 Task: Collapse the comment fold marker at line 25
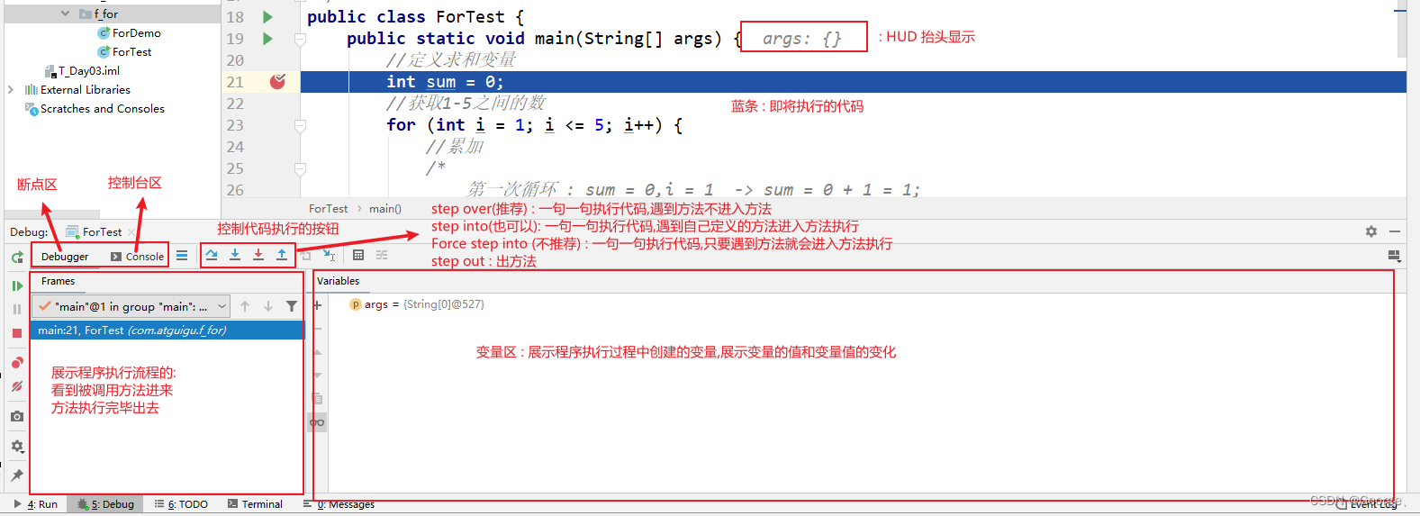click(301, 168)
